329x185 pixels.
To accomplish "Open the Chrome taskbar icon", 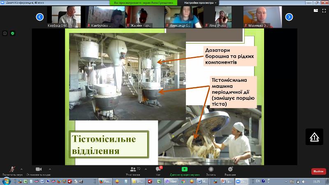I will pyautogui.click(x=183, y=181).
